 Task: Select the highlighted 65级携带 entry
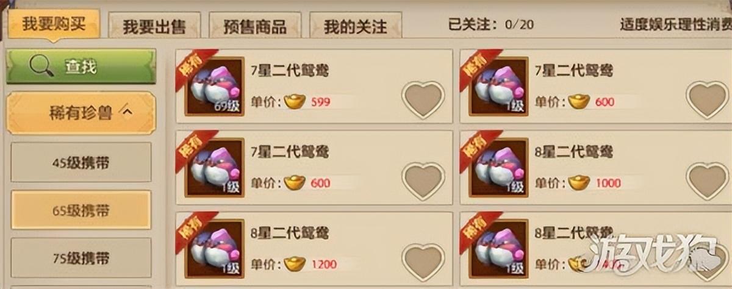pos(81,210)
